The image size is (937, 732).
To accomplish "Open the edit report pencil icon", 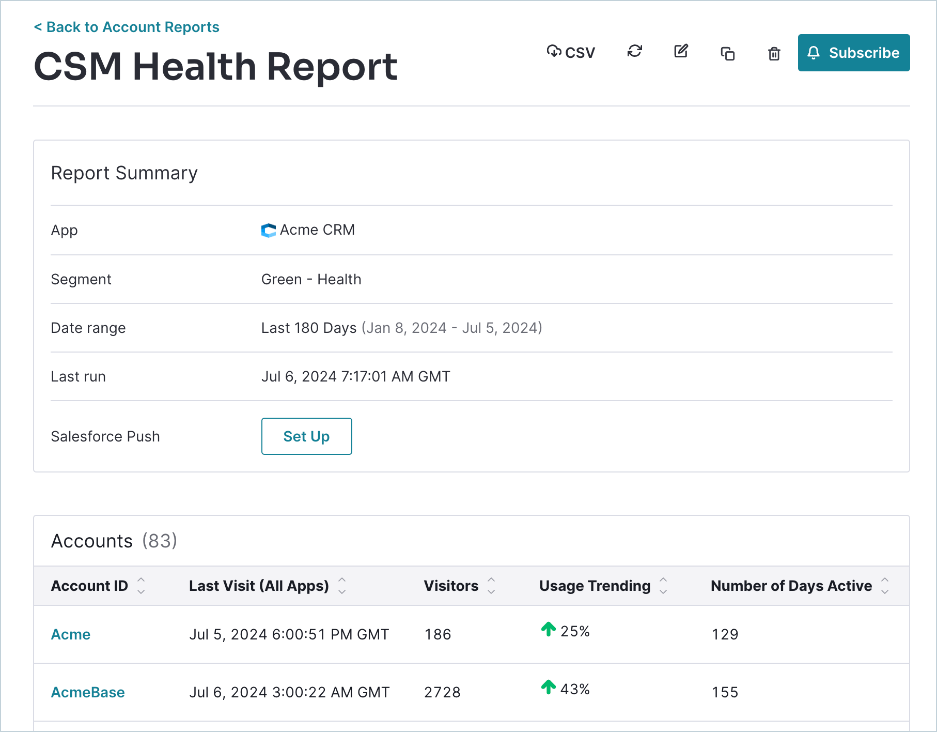I will [681, 51].
